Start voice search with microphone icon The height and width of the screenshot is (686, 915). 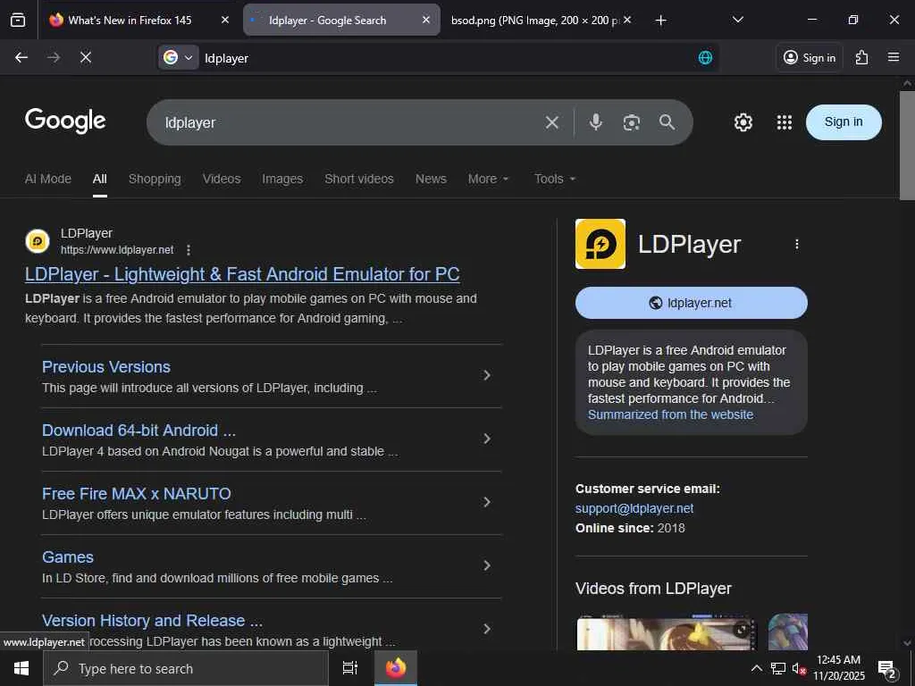pos(595,121)
